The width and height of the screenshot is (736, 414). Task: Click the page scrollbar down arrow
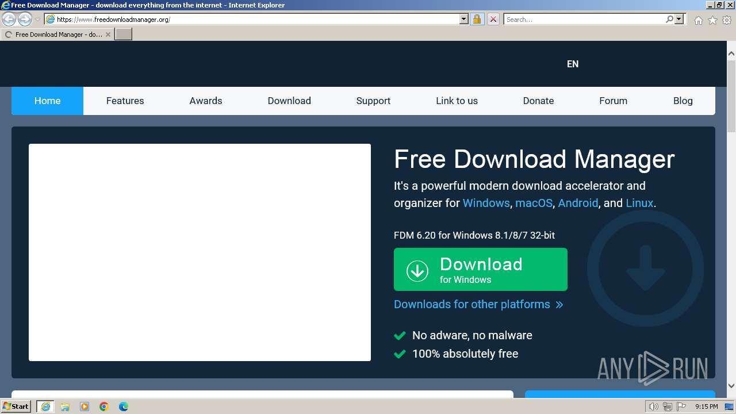click(x=731, y=386)
